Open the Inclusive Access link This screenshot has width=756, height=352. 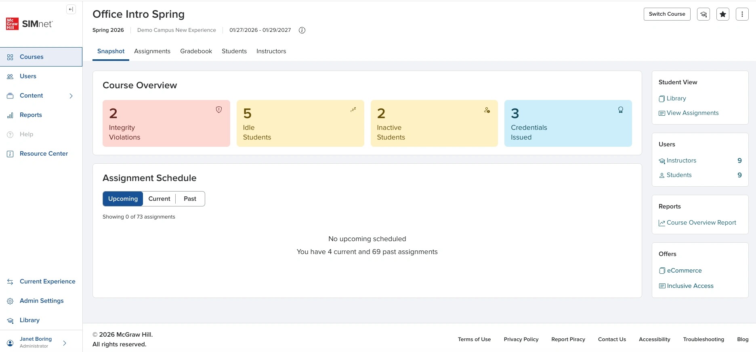[x=686, y=286]
